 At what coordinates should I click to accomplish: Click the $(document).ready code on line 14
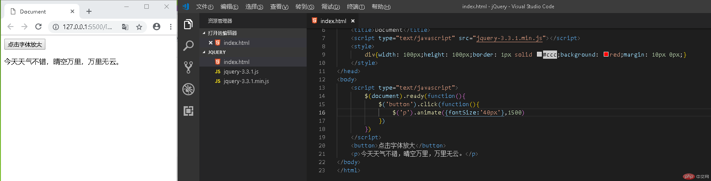click(415, 96)
